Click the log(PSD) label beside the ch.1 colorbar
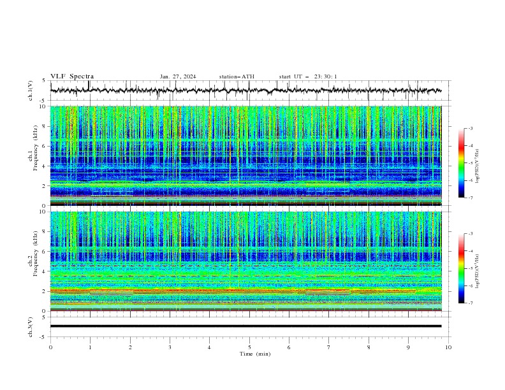 click(478, 166)
